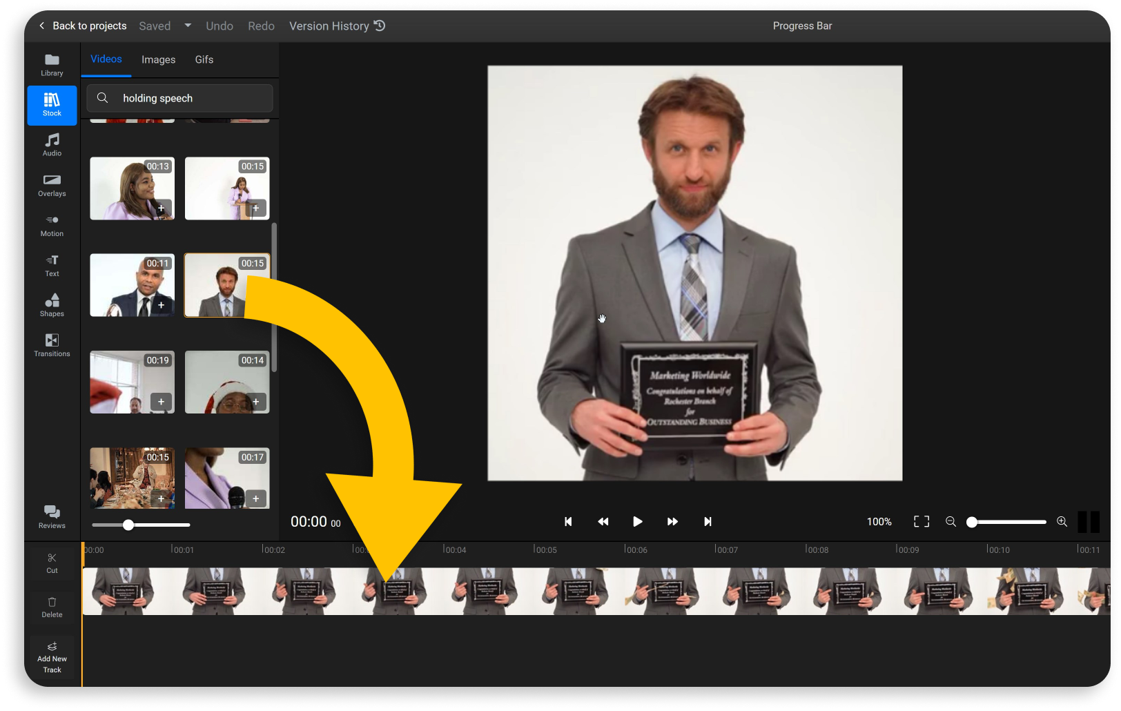Screen dimensions: 1121x711
Task: Toggle fullscreen preview mode
Action: [x=922, y=522]
